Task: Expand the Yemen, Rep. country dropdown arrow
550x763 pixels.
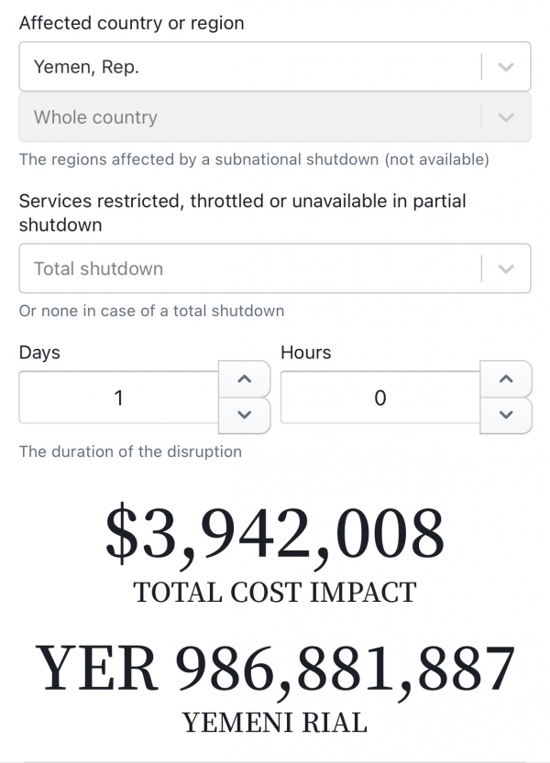Action: pyautogui.click(x=506, y=67)
